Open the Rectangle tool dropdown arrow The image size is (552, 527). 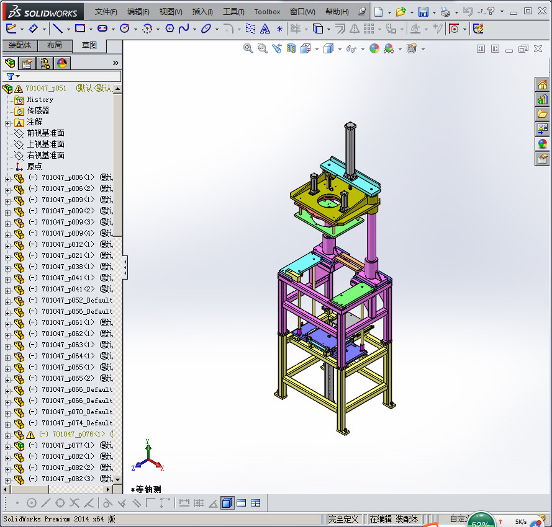pos(91,29)
